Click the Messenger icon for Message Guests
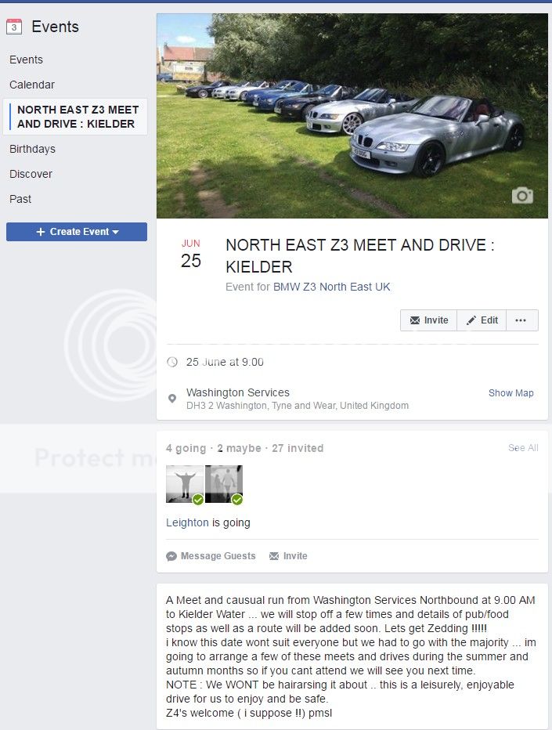This screenshot has width=552, height=730. [171, 556]
